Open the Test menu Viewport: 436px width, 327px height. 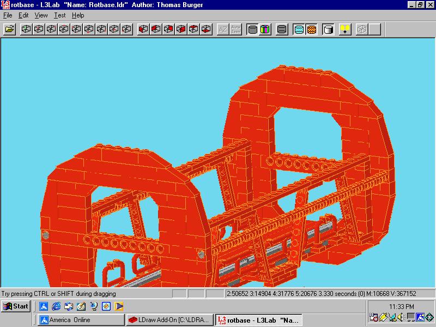pos(59,15)
